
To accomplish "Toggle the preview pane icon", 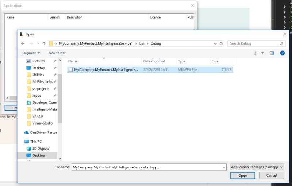I will 272,53.
